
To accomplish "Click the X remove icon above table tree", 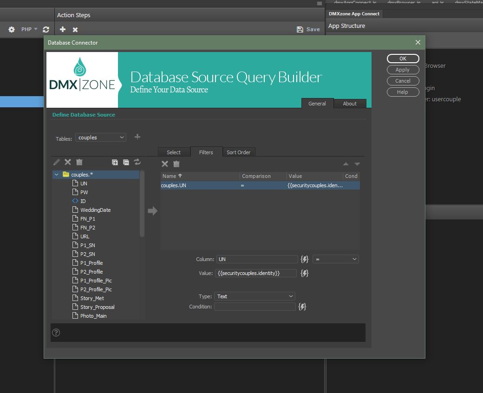I will point(68,162).
